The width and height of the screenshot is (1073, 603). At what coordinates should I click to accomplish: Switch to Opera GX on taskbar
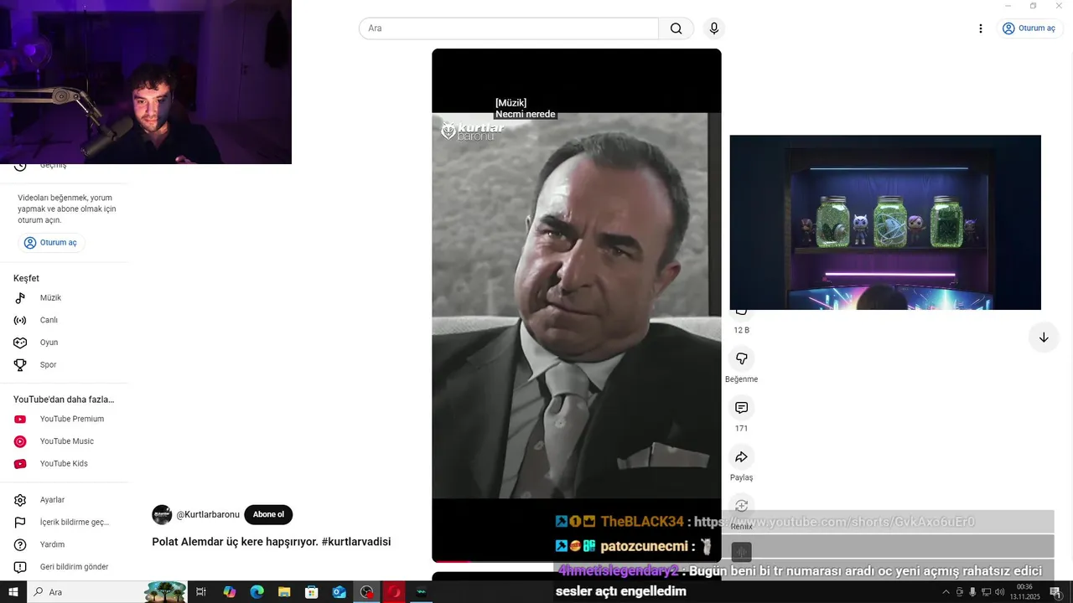(x=393, y=592)
